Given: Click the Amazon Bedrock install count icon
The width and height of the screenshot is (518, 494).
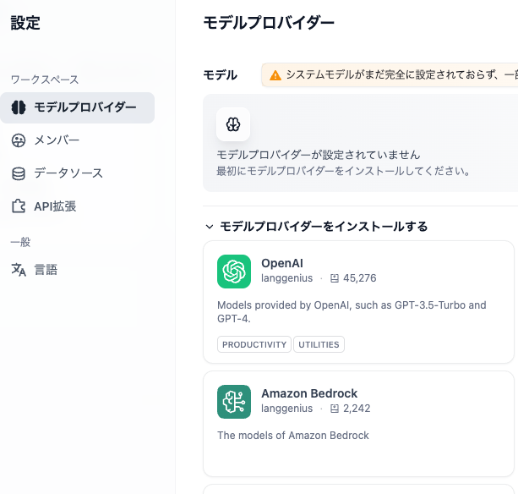Looking at the screenshot, I should 335,409.
